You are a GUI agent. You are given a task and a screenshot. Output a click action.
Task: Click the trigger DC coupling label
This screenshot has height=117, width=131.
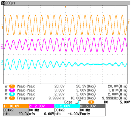tap(106, 102)
